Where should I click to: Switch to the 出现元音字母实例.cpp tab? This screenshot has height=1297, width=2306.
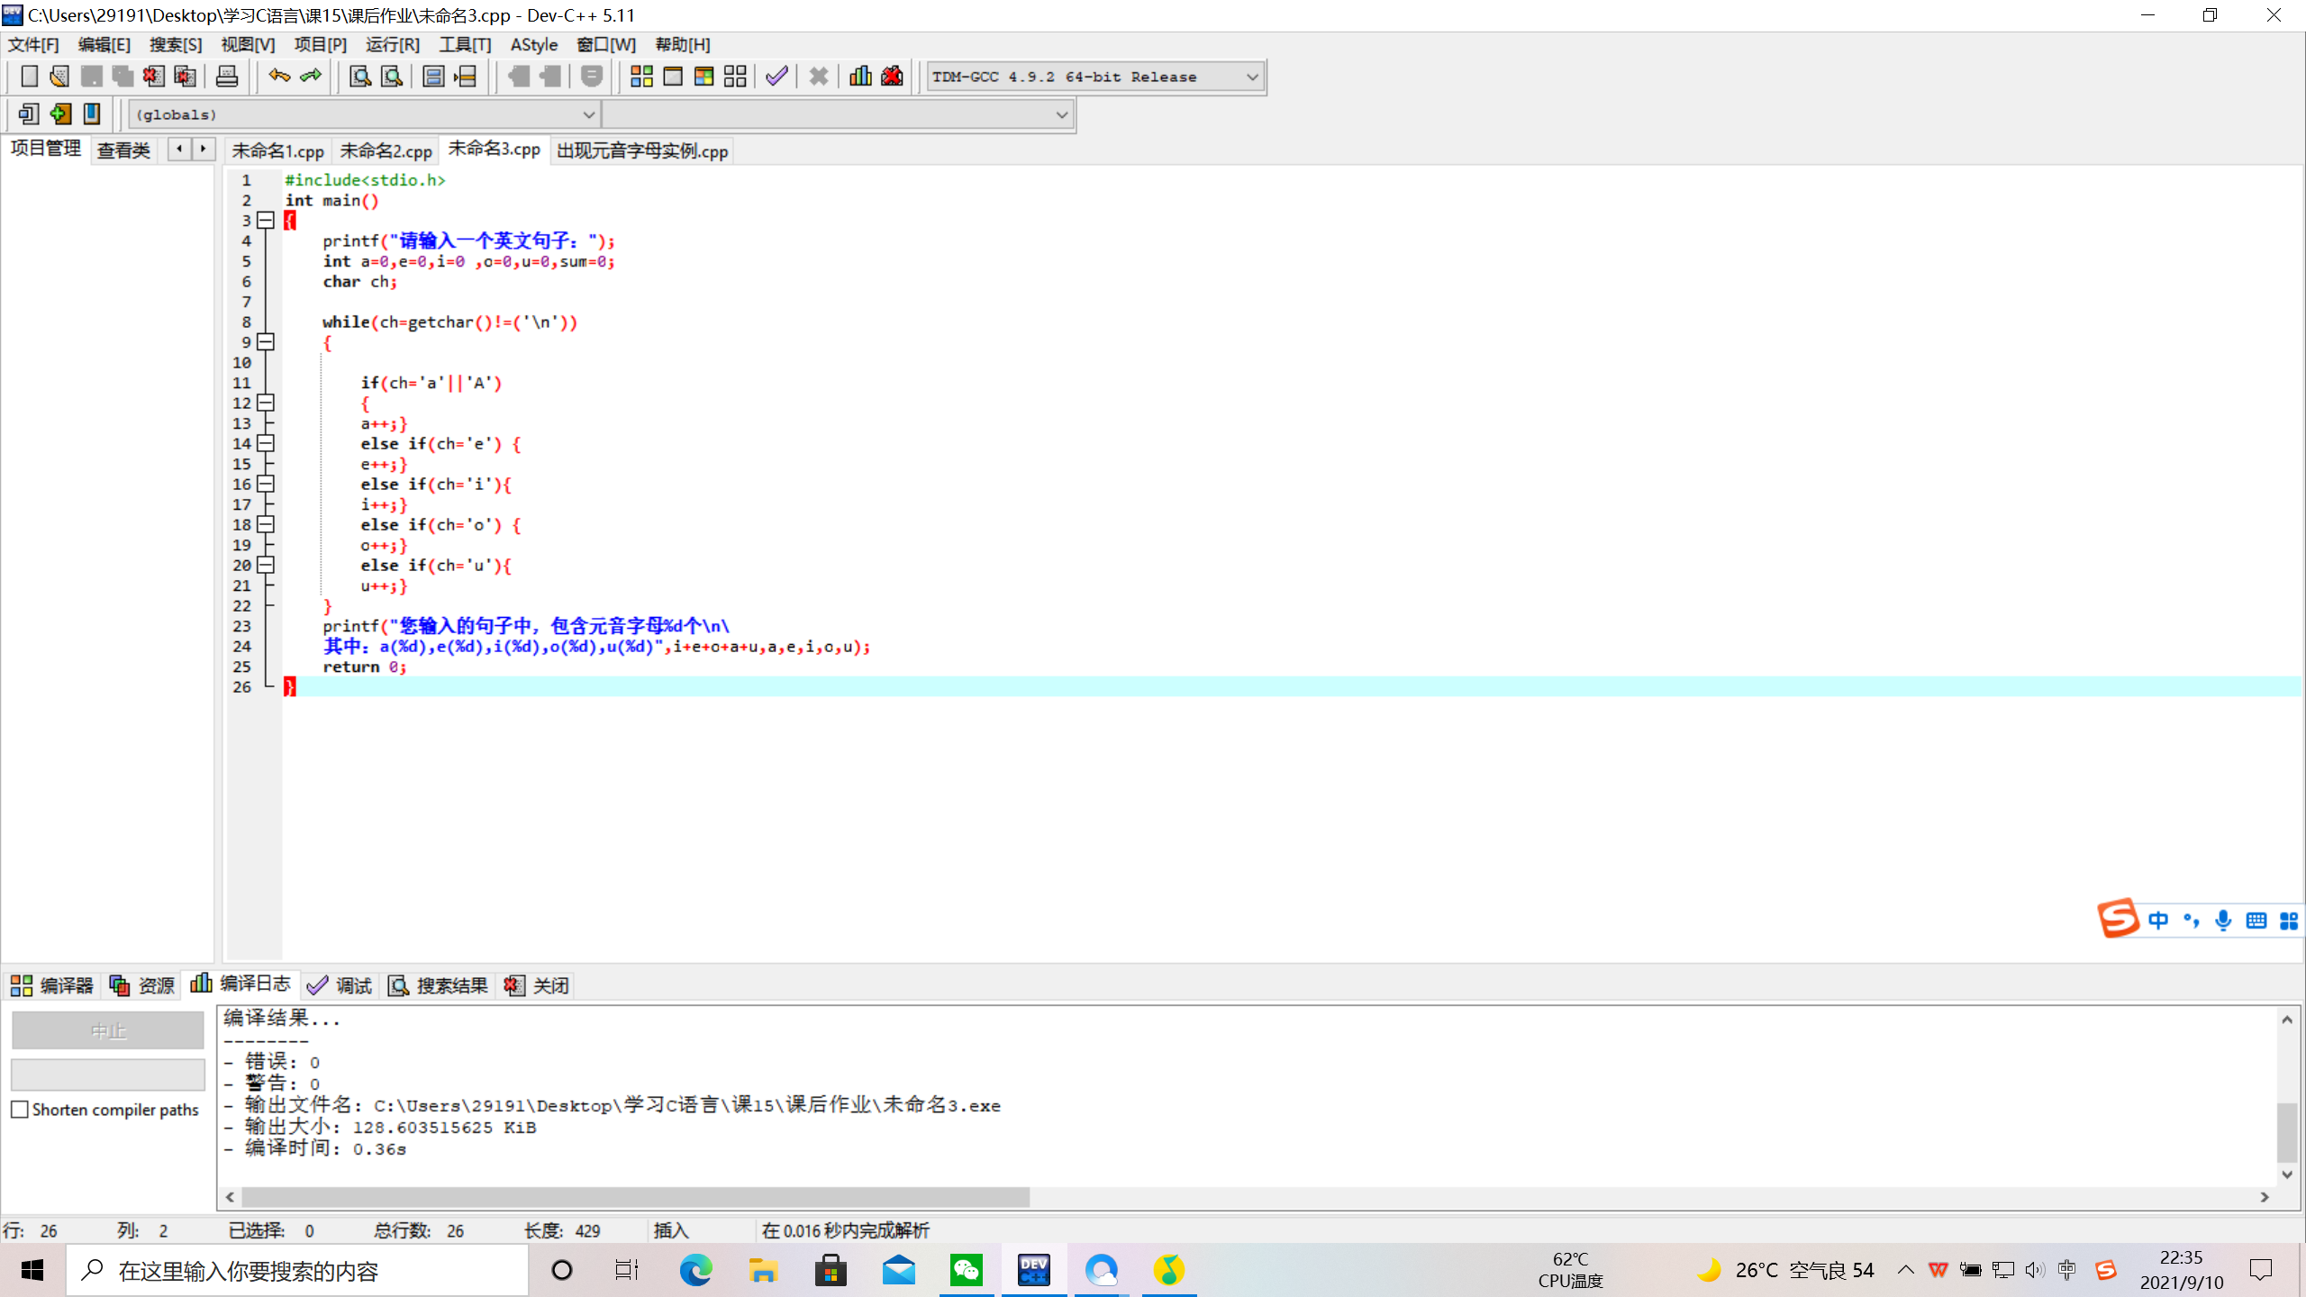[x=641, y=150]
